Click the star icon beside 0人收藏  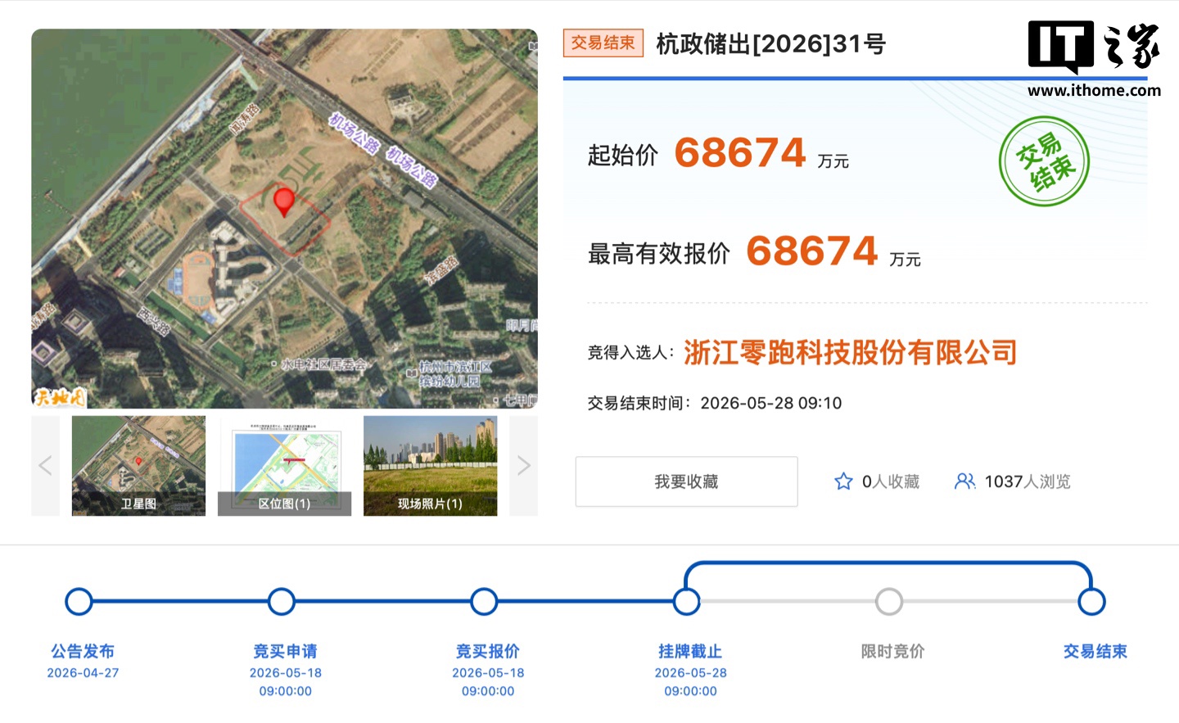tap(843, 481)
